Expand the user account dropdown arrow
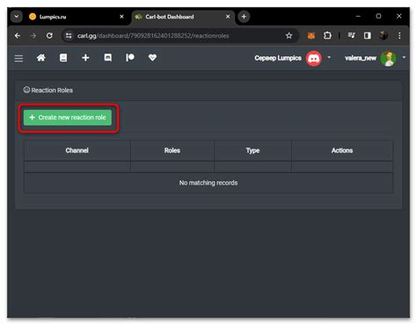The image size is (417, 325). coord(404,57)
